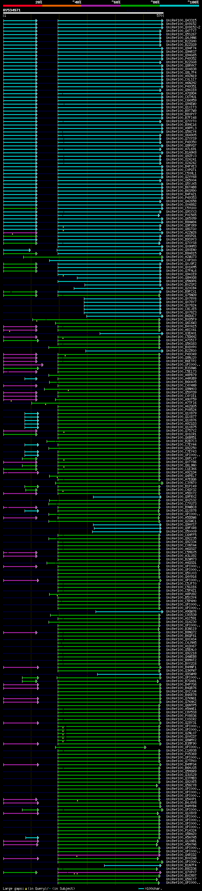Open the UniRef100_A9ZN19 hit

pyautogui.click(x=181, y=76)
